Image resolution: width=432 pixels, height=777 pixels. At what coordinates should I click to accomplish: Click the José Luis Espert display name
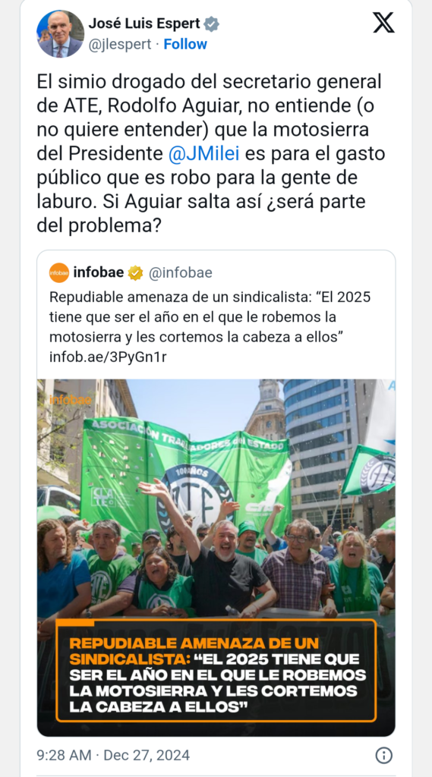click(x=144, y=24)
